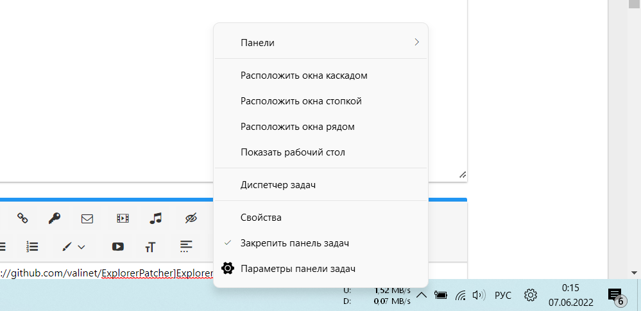
Task: Click the volume speaker tray icon
Action: [x=479, y=295]
